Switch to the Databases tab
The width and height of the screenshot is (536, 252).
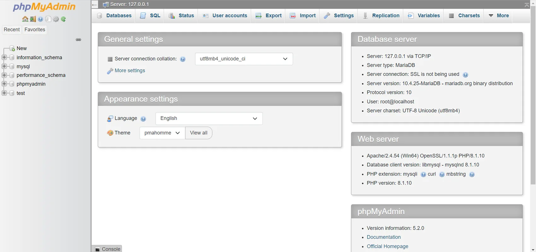coord(114,16)
